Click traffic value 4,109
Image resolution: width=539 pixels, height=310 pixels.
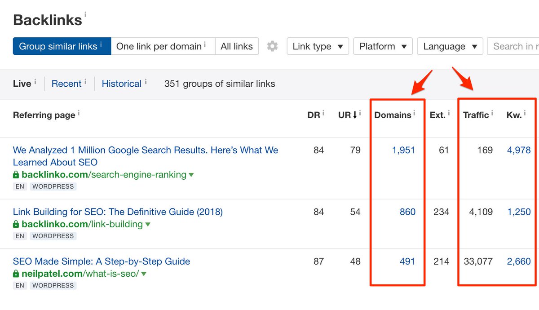(481, 212)
